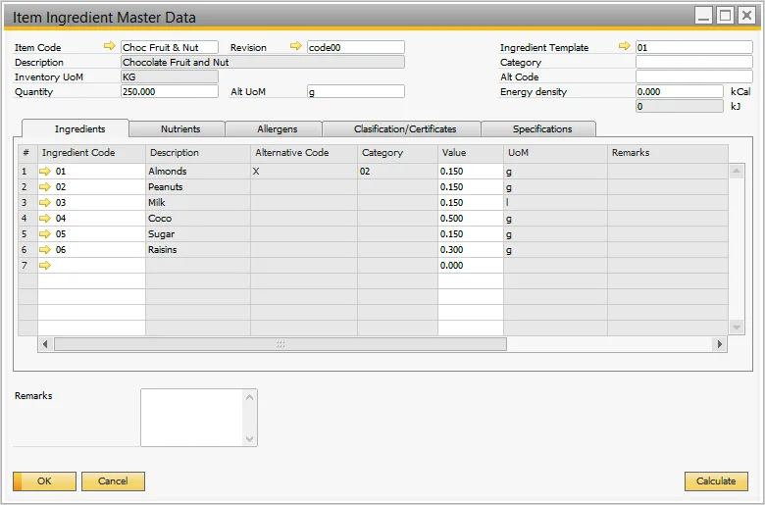Select the Peanuts description cell

click(x=198, y=187)
